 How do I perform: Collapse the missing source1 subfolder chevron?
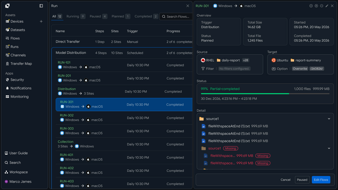[x=329, y=148]
